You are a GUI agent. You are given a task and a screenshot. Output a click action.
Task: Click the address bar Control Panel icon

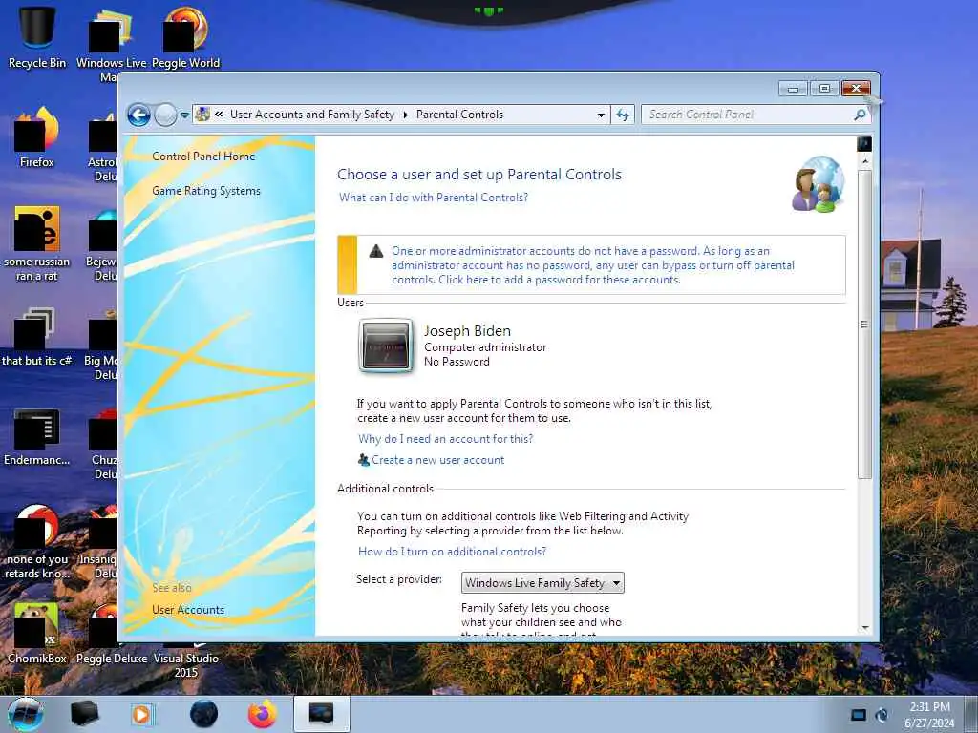pos(202,115)
